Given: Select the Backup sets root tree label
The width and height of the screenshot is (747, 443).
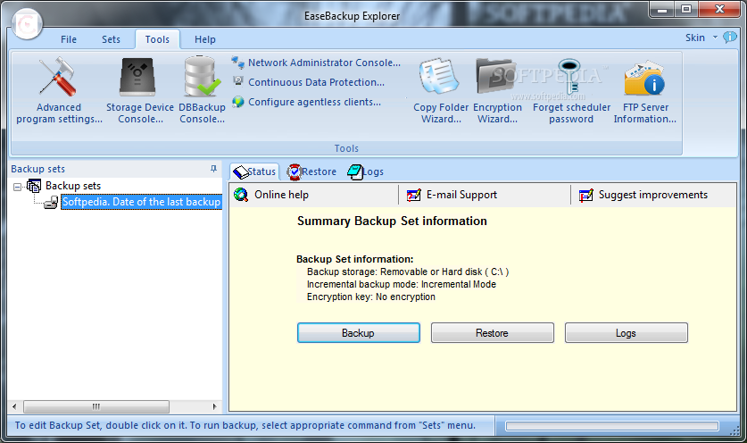Looking at the screenshot, I should pos(73,186).
